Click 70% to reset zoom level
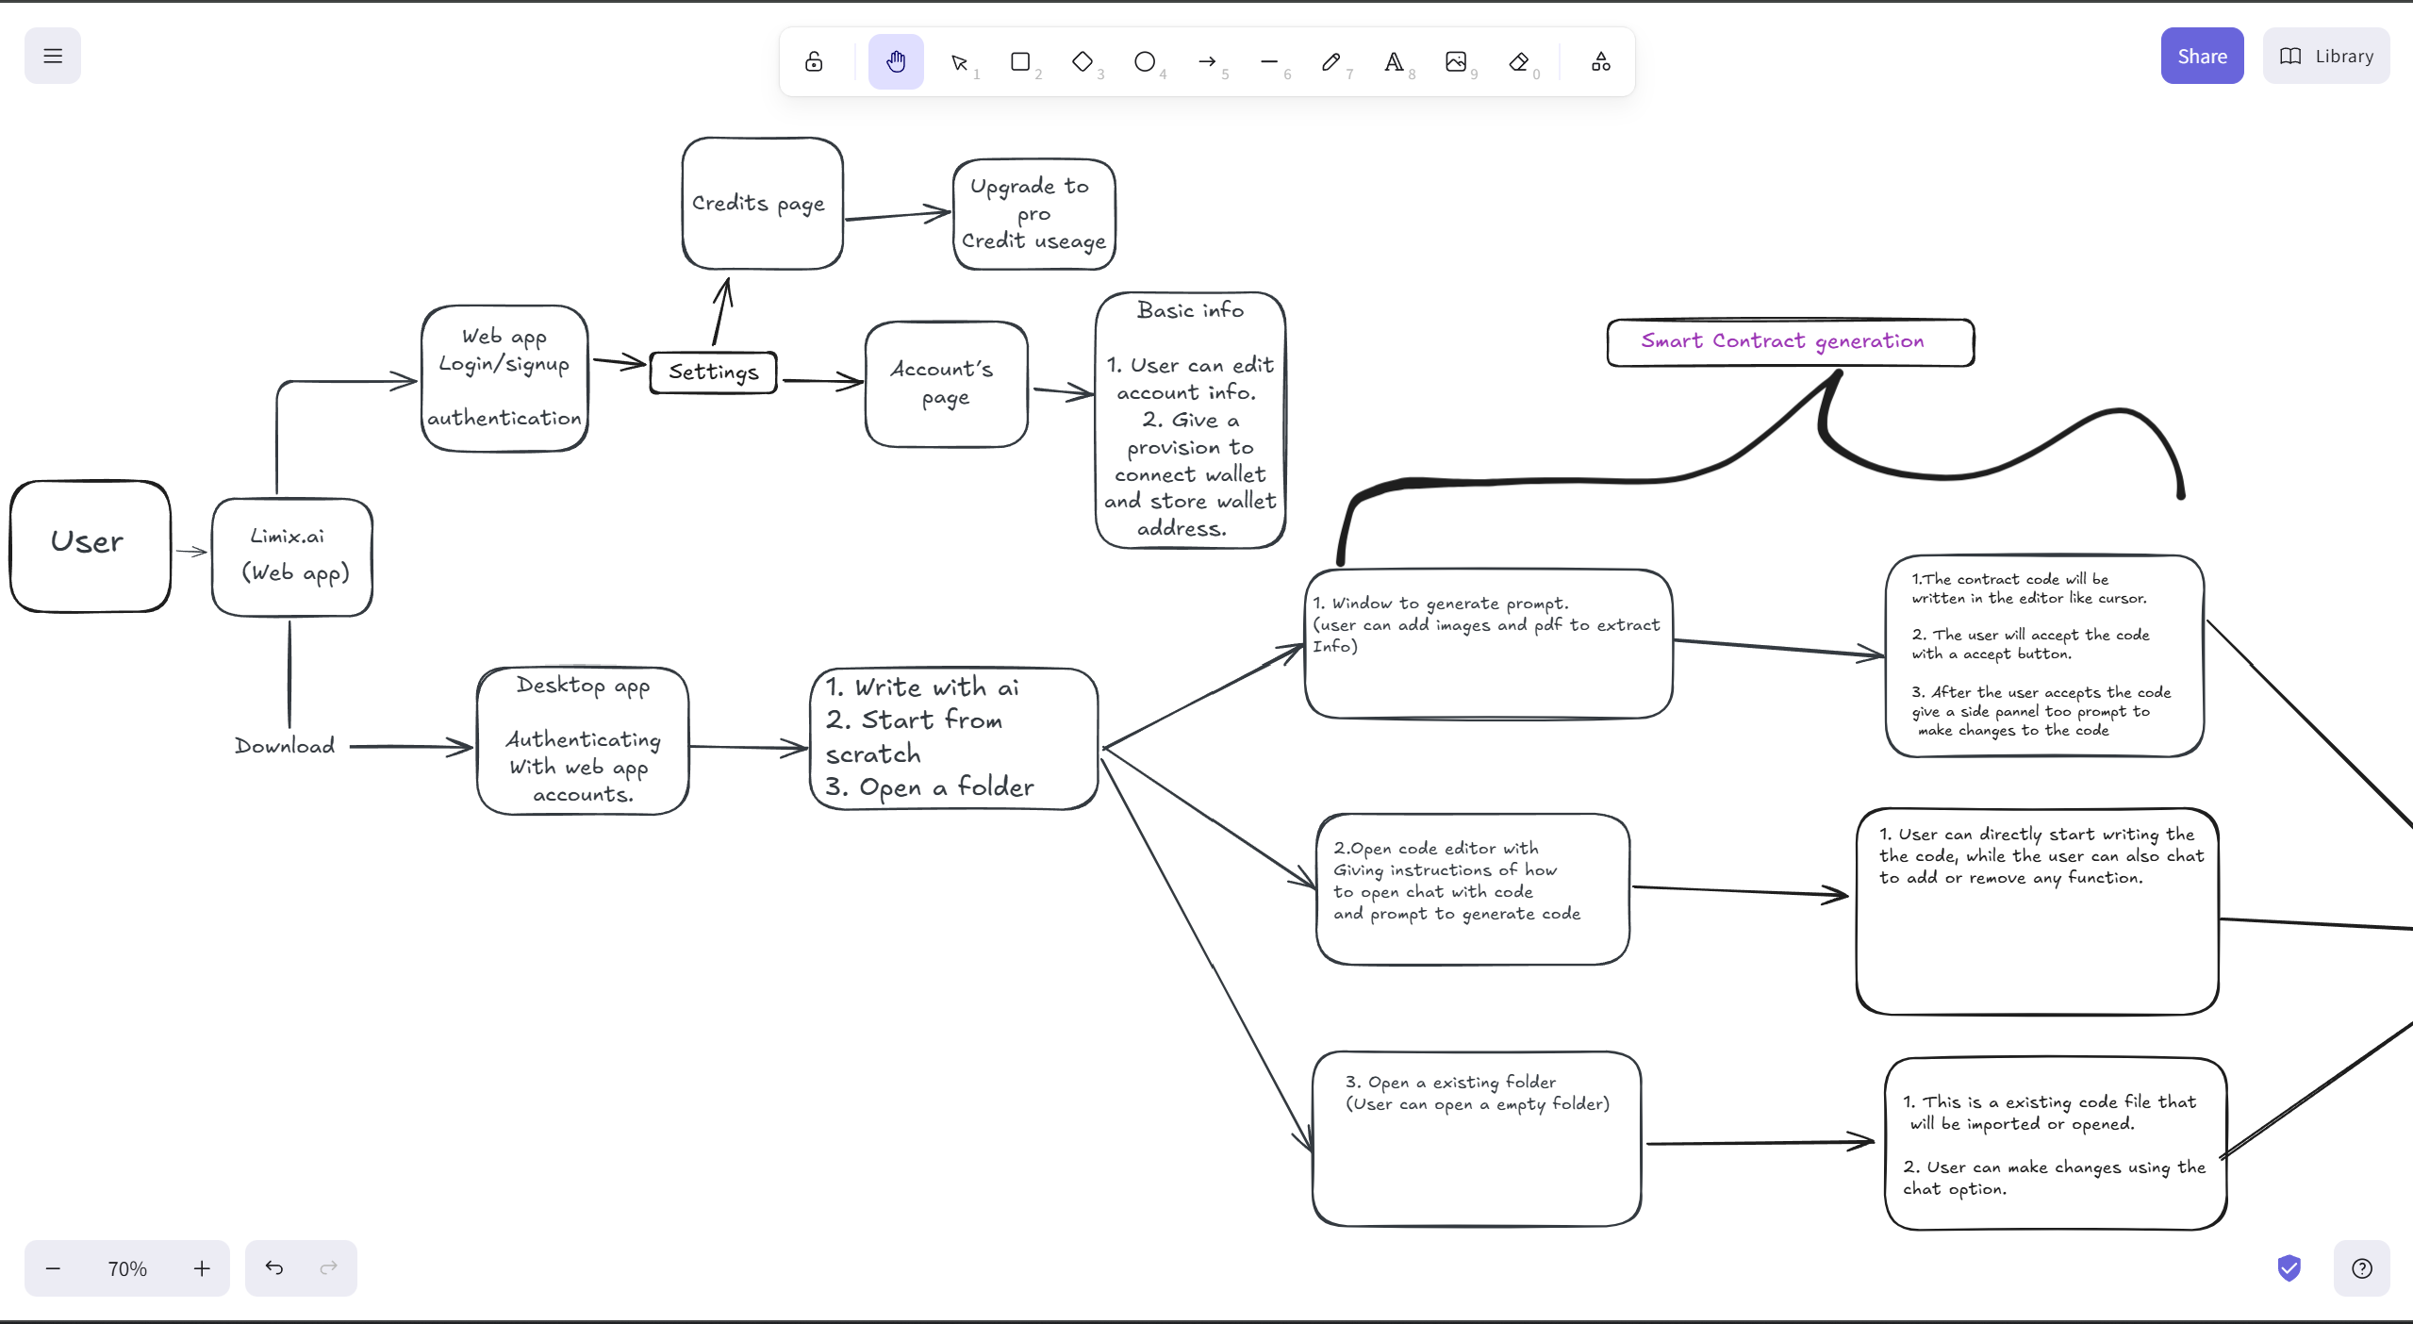 (x=126, y=1268)
